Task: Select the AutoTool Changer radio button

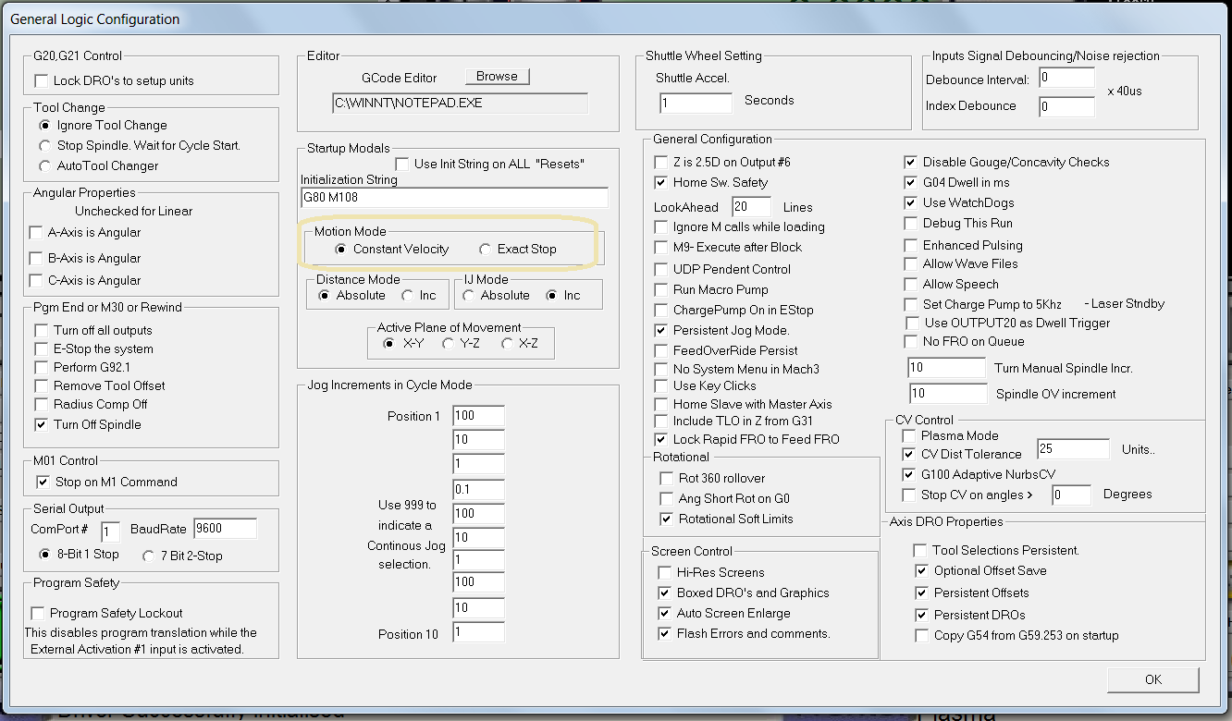Action: tap(44, 165)
